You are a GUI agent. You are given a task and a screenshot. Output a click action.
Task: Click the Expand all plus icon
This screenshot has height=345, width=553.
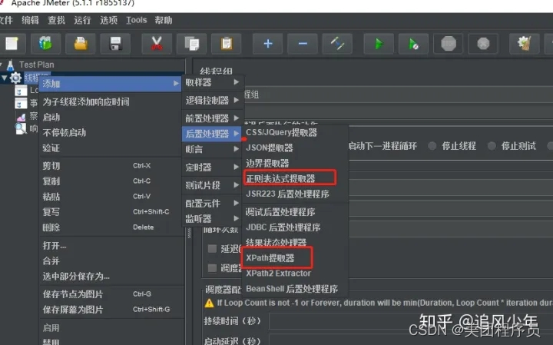[268, 44]
